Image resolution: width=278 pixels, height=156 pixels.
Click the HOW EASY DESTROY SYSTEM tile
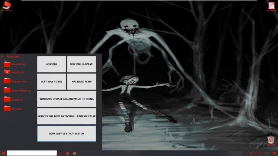coord(66,133)
